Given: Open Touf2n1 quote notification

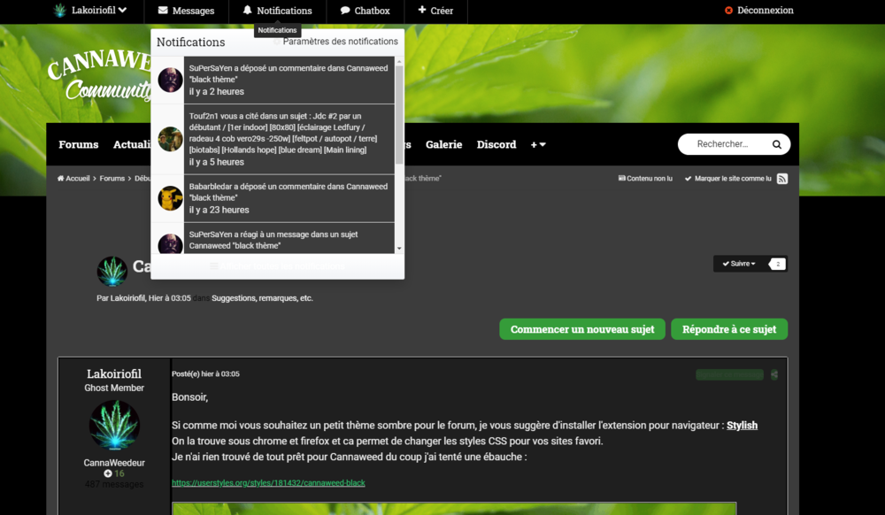Looking at the screenshot, I should click(289, 139).
